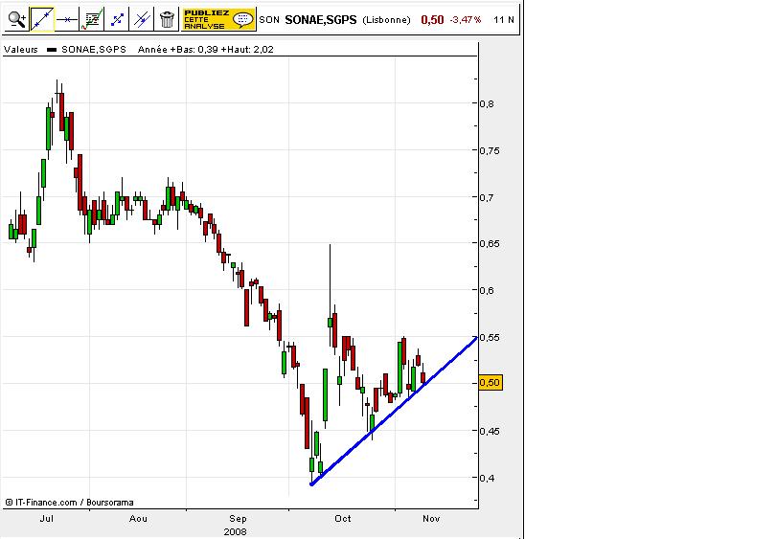Click the Sep label on time axis
The width and height of the screenshot is (776, 539).
(238, 519)
